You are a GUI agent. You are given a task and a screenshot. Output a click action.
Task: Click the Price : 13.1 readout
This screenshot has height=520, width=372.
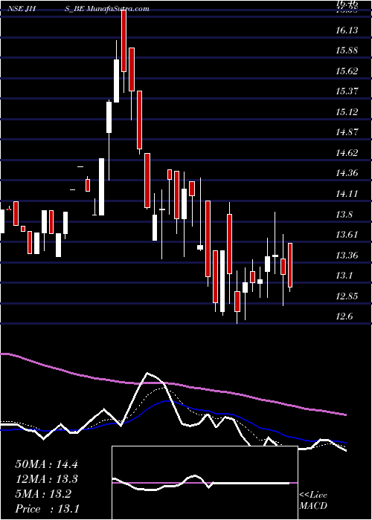47,509
